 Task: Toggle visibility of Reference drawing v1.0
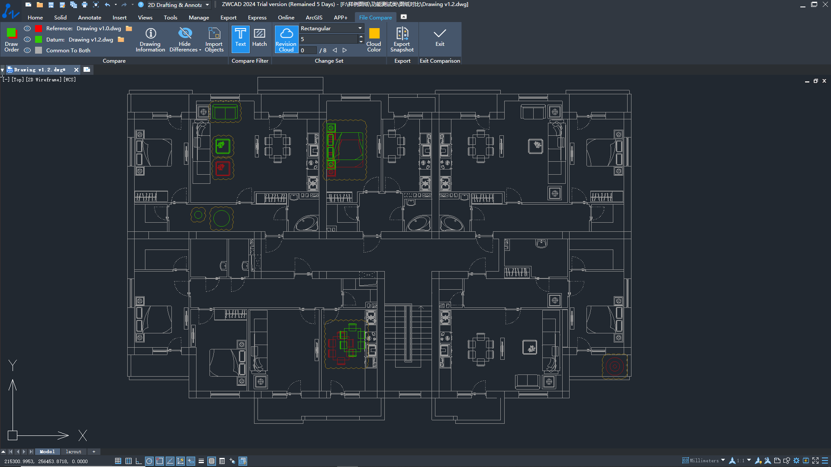point(27,29)
